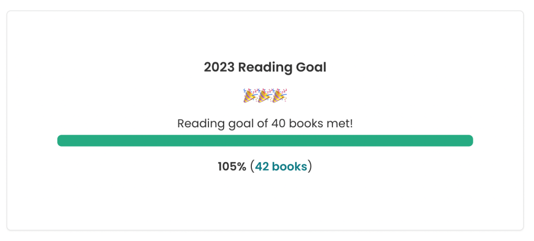Screen dimensions: 534x241
Task: Click the closing parenthesis after '42 books'
Action: pyautogui.click(x=310, y=166)
